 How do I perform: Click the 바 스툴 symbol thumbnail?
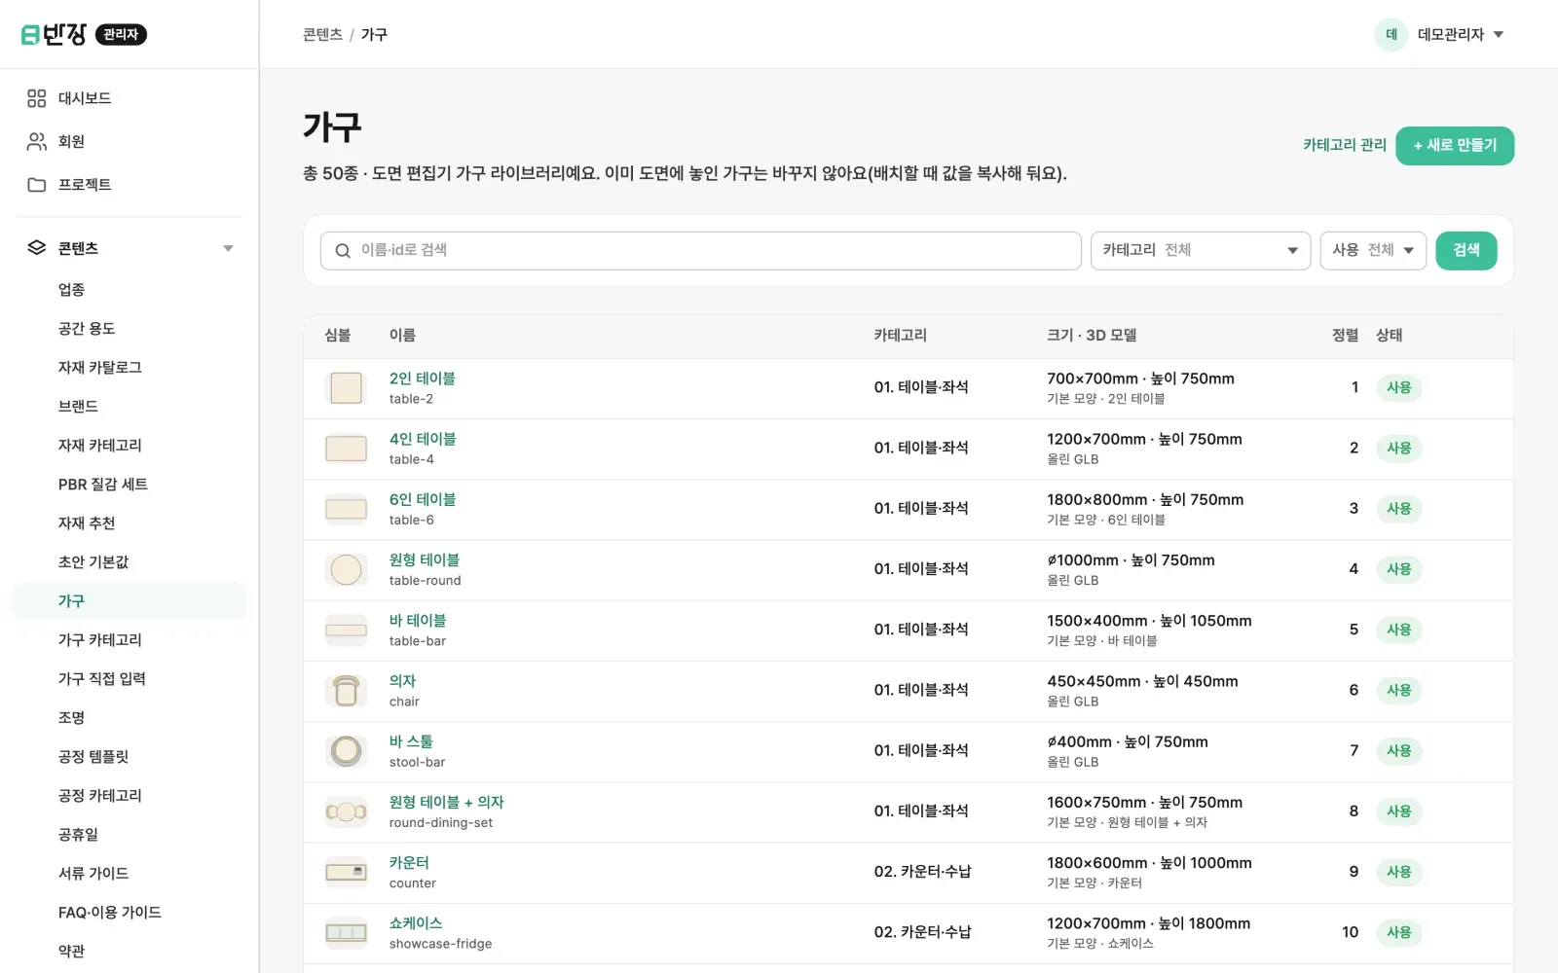pos(346,751)
